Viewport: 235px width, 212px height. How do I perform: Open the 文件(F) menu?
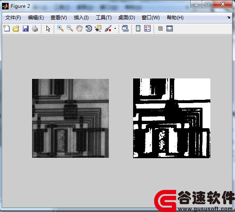(13, 18)
